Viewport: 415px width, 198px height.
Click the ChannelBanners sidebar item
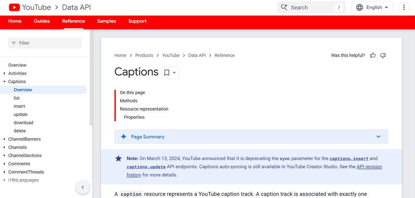pos(24,139)
